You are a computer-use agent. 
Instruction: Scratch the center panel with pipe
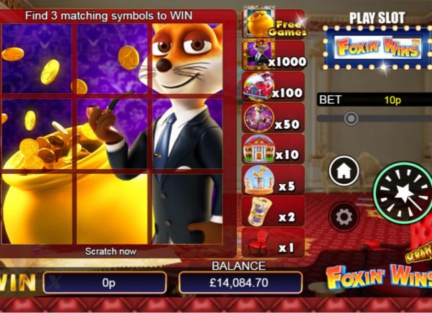[112, 134]
